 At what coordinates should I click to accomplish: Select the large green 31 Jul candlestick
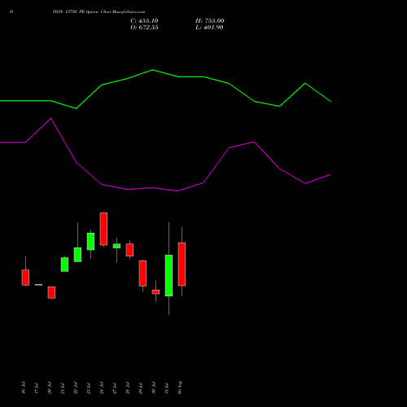pos(168,275)
